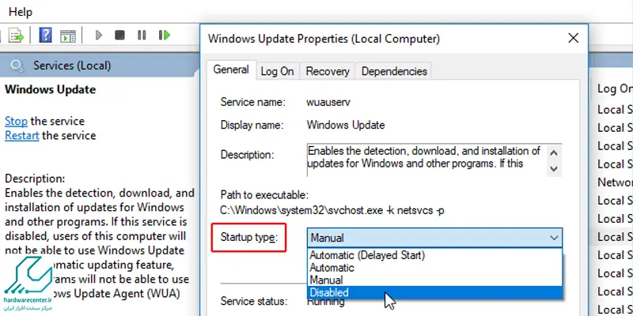633x316 pixels.
Task: Stop the service with the square icon
Action: click(x=119, y=35)
